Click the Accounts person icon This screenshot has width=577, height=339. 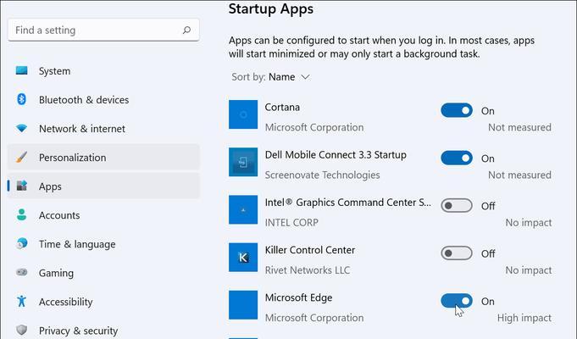(22, 215)
